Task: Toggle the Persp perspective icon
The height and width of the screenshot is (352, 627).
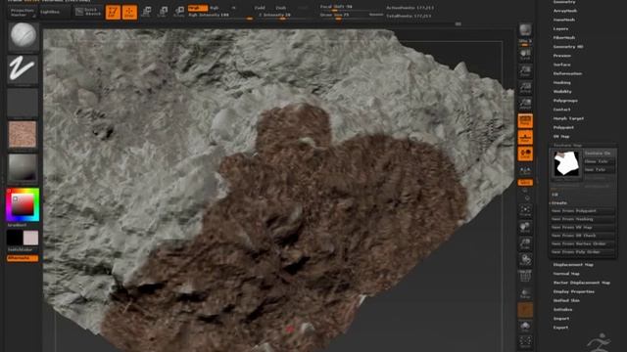Action: click(525, 120)
